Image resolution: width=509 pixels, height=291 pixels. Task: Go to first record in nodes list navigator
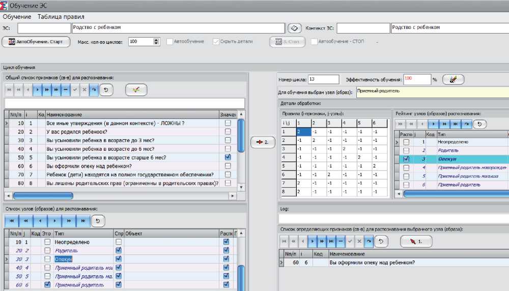pyautogui.click(x=12, y=221)
